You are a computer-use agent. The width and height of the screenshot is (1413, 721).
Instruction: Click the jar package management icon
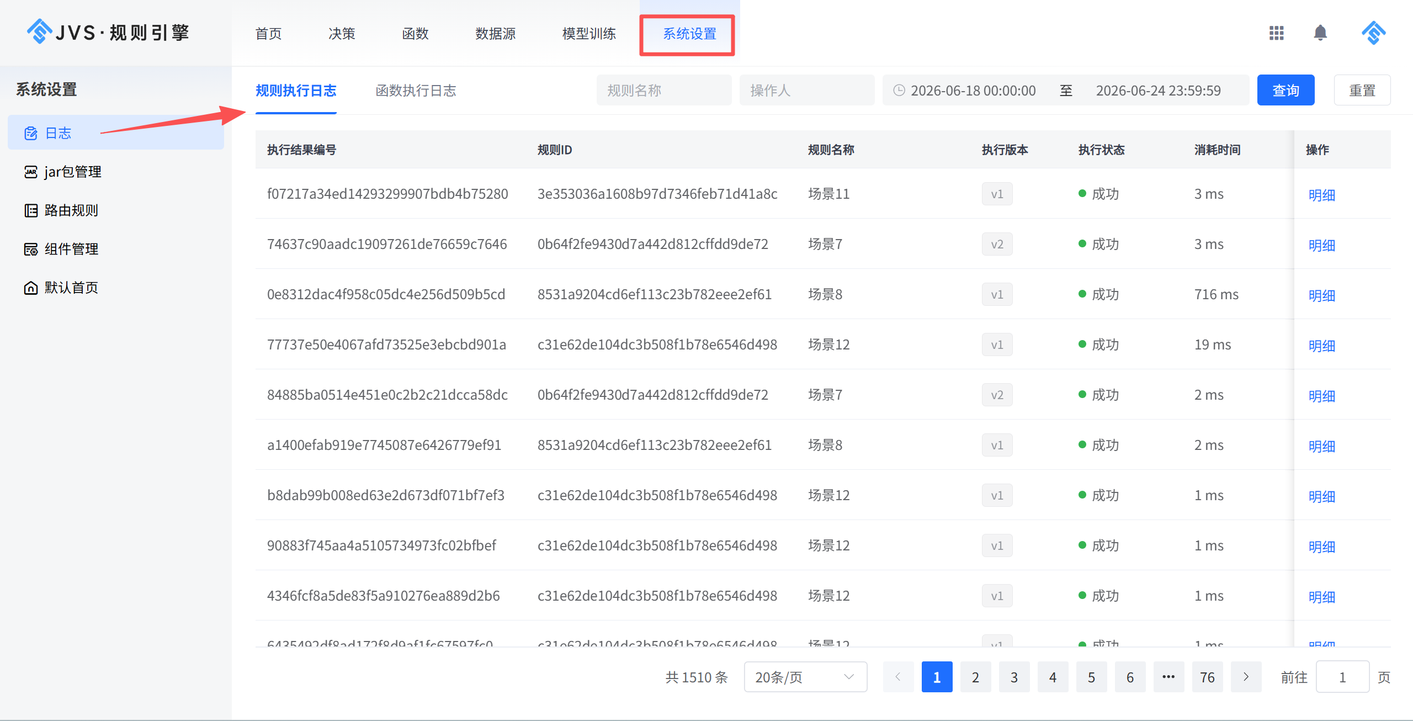pyautogui.click(x=31, y=172)
